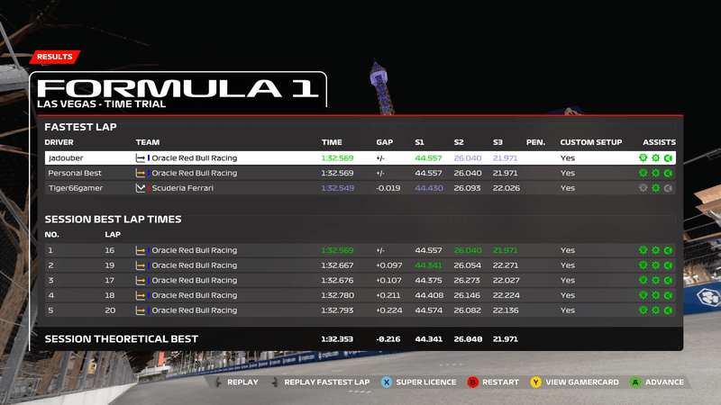Click the car icon in the Personal Best row
The image size is (721, 405).
click(141, 173)
